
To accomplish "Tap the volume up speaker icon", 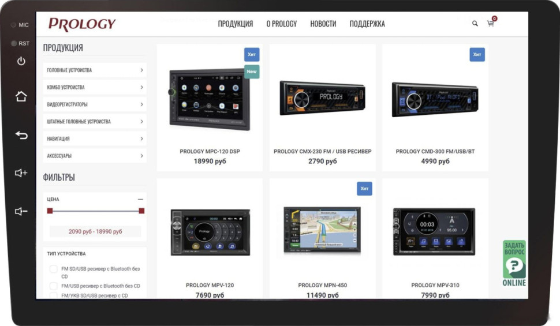I will pos(21,173).
